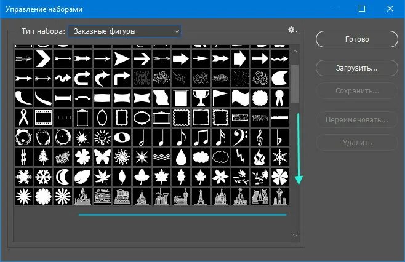Select the crescent moon shape
The image size is (405, 262).
pyautogui.click(x=63, y=177)
